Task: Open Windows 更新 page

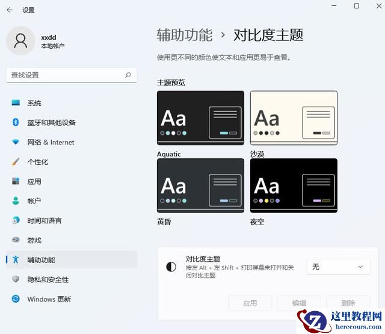Action: pyautogui.click(x=72, y=299)
